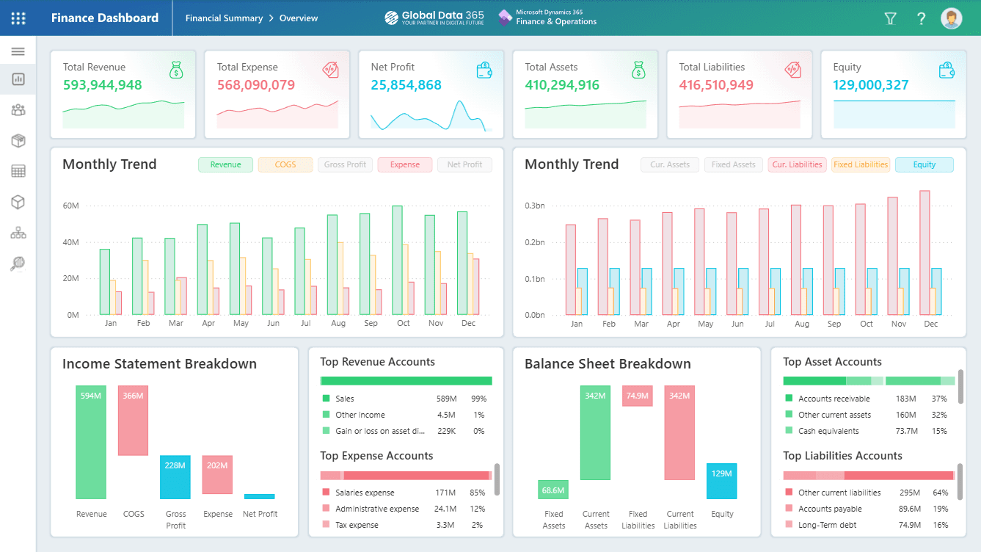Image resolution: width=981 pixels, height=552 pixels.
Task: Click the Sales revenue account row
Action: 406,399
